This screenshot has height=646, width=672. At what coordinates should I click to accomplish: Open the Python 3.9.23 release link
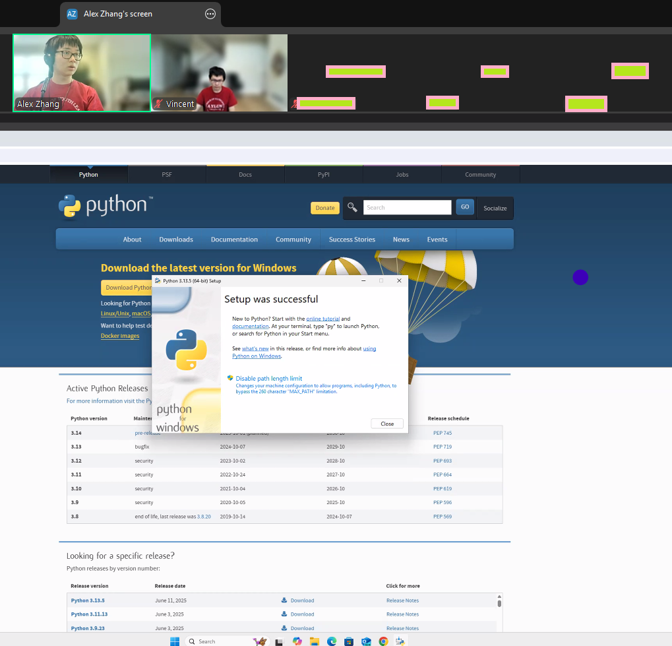pos(88,628)
